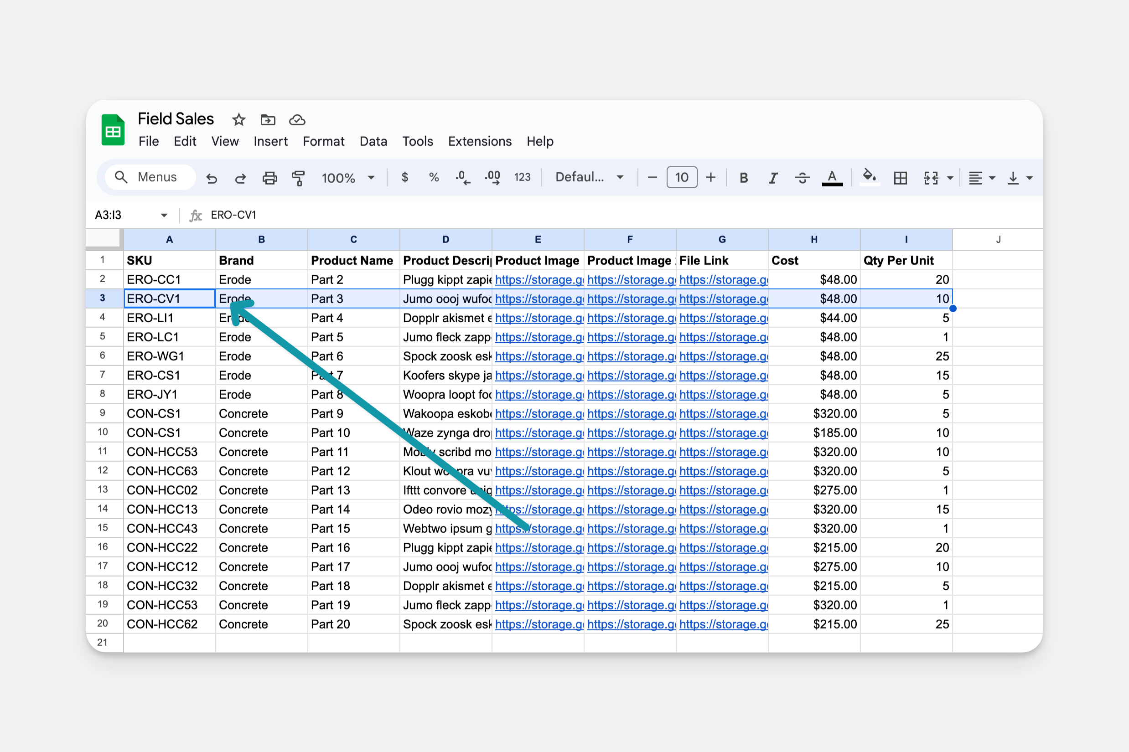Select column H header
The image size is (1129, 752).
(x=814, y=239)
